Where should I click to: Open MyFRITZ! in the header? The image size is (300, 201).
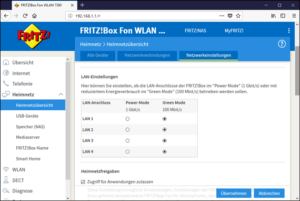[234, 31]
